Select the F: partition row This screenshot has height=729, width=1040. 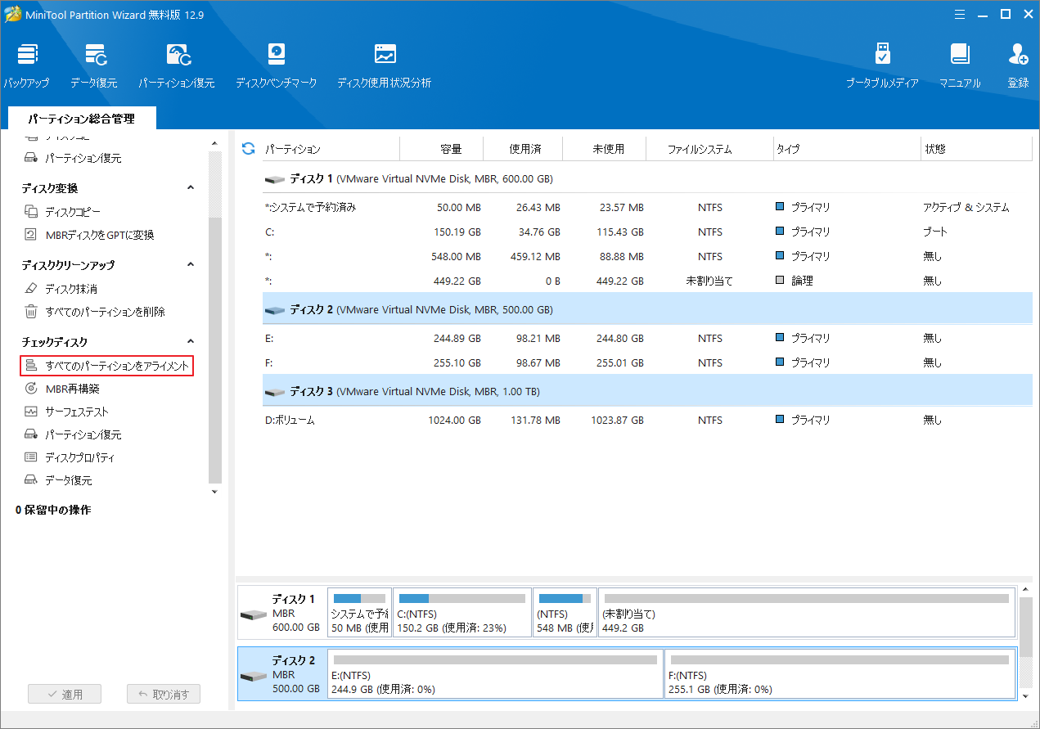click(x=646, y=363)
